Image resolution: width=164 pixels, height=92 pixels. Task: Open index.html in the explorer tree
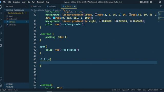tap(13, 19)
